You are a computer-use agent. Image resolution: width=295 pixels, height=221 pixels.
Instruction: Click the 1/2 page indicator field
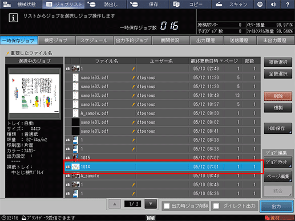pyautogui.click(x=132, y=204)
